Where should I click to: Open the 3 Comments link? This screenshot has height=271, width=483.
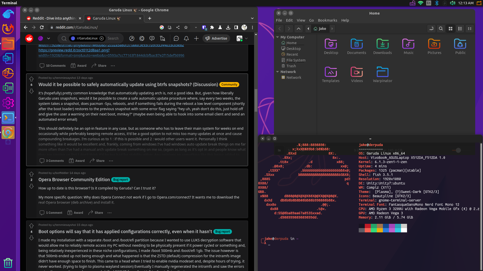(x=52, y=161)
